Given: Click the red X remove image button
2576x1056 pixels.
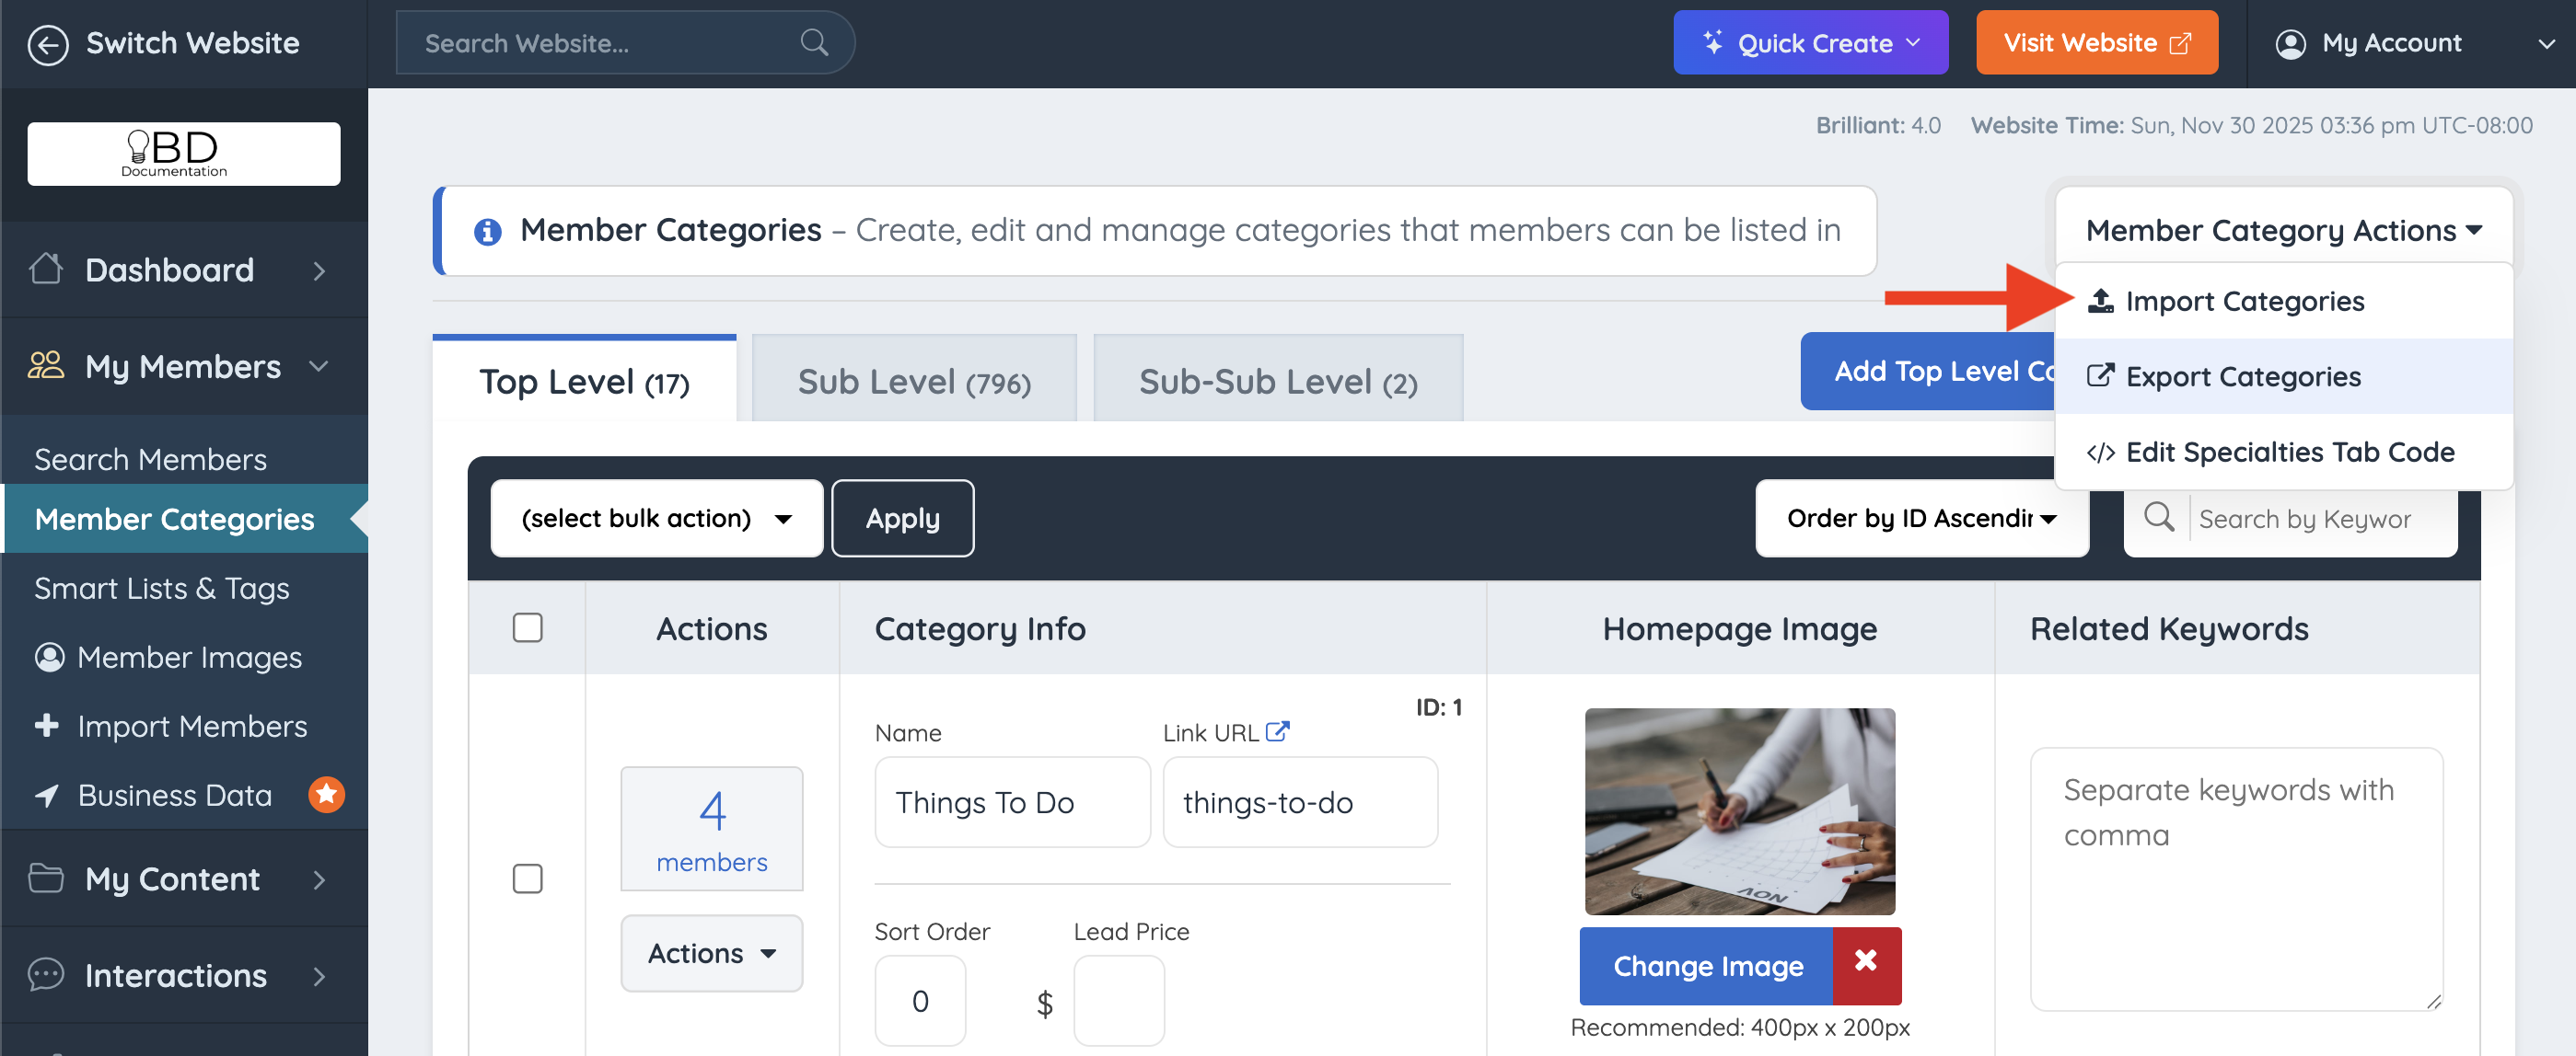Looking at the screenshot, I should tap(1865, 963).
